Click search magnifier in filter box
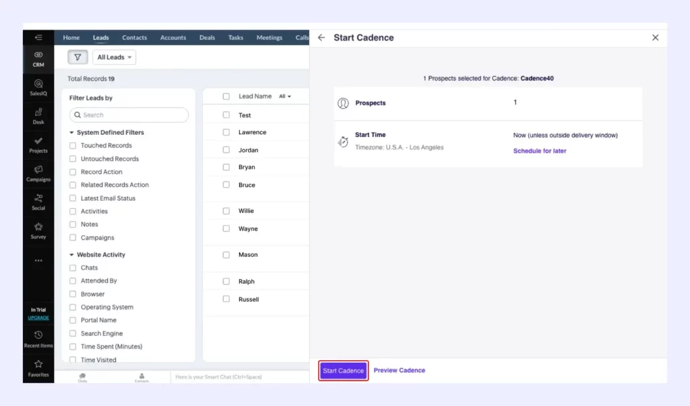Image resolution: width=690 pixels, height=406 pixels. [x=77, y=115]
